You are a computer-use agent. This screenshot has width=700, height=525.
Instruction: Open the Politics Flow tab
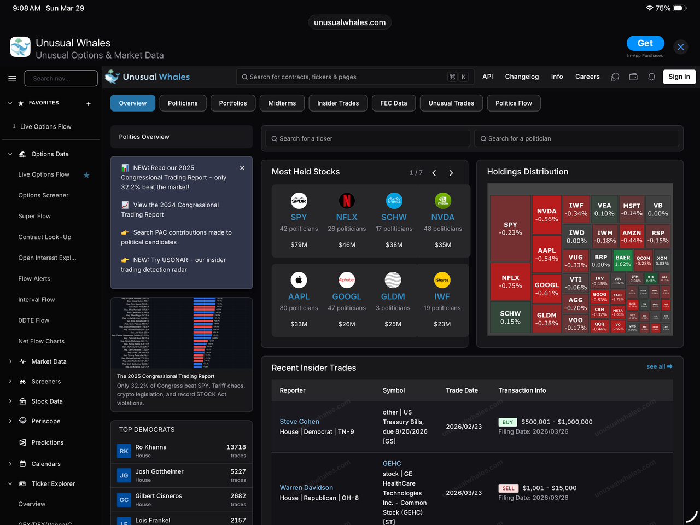click(x=514, y=103)
